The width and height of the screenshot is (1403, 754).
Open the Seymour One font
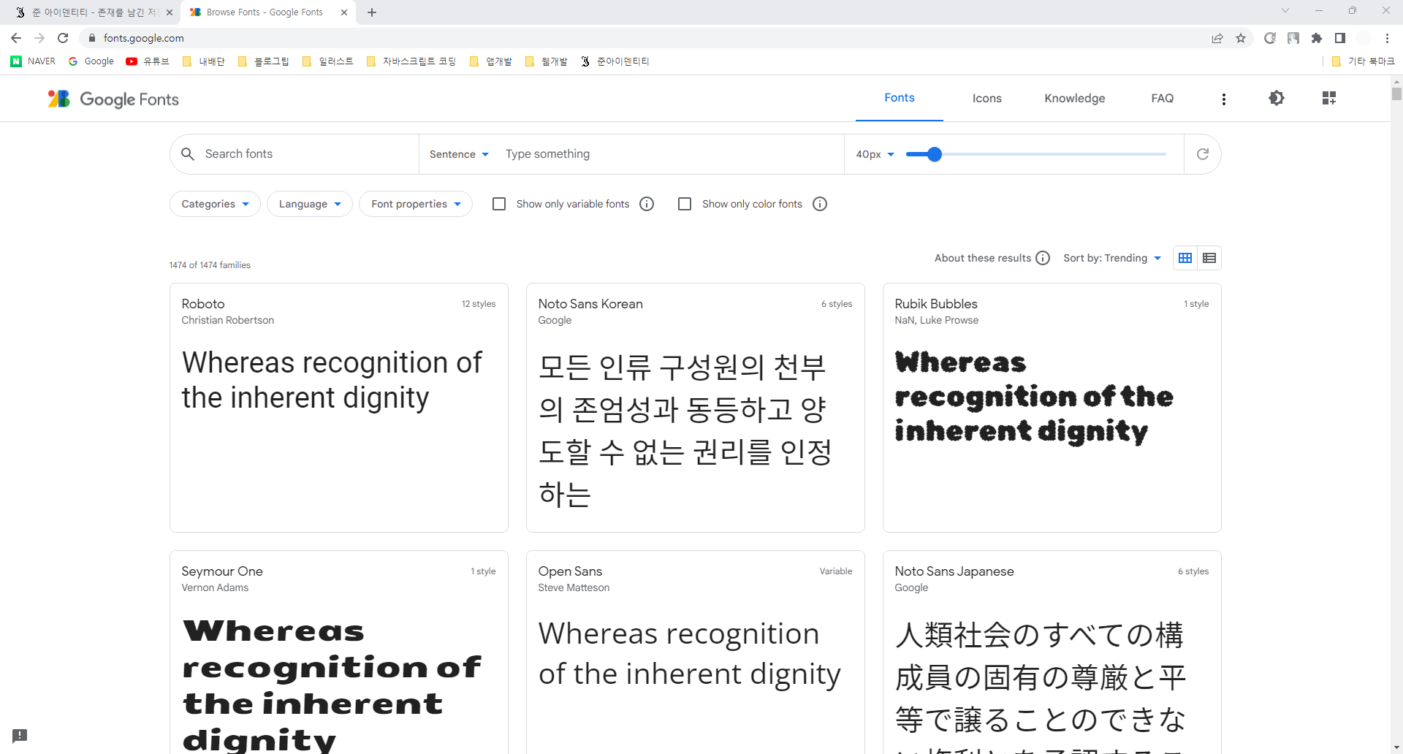tap(339, 652)
